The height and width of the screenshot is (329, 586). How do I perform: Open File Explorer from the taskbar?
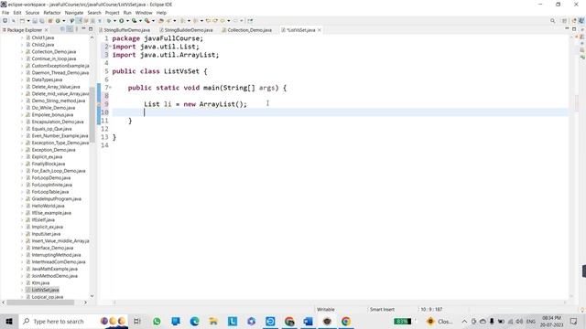pos(213,321)
